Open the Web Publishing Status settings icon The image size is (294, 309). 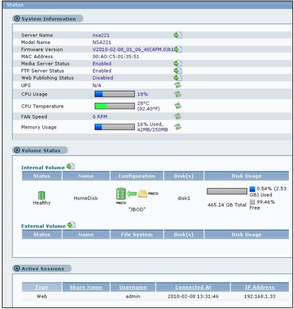pyautogui.click(x=178, y=78)
